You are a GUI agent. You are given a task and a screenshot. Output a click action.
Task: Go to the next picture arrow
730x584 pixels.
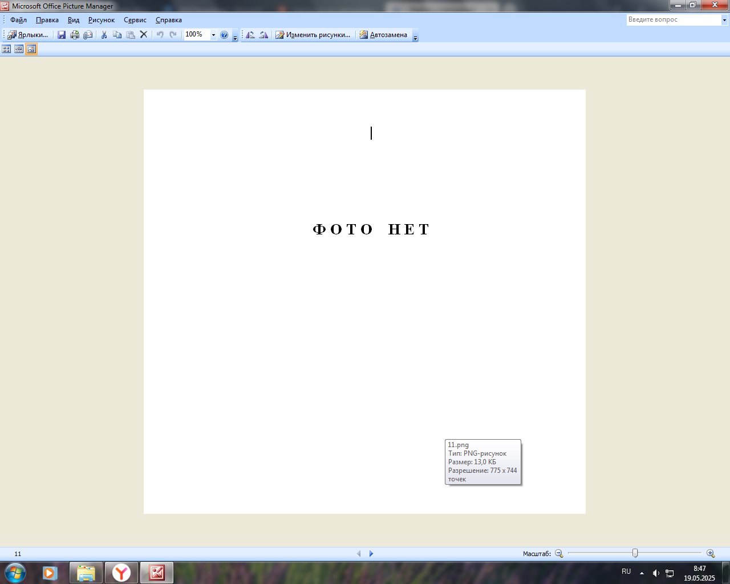point(371,554)
